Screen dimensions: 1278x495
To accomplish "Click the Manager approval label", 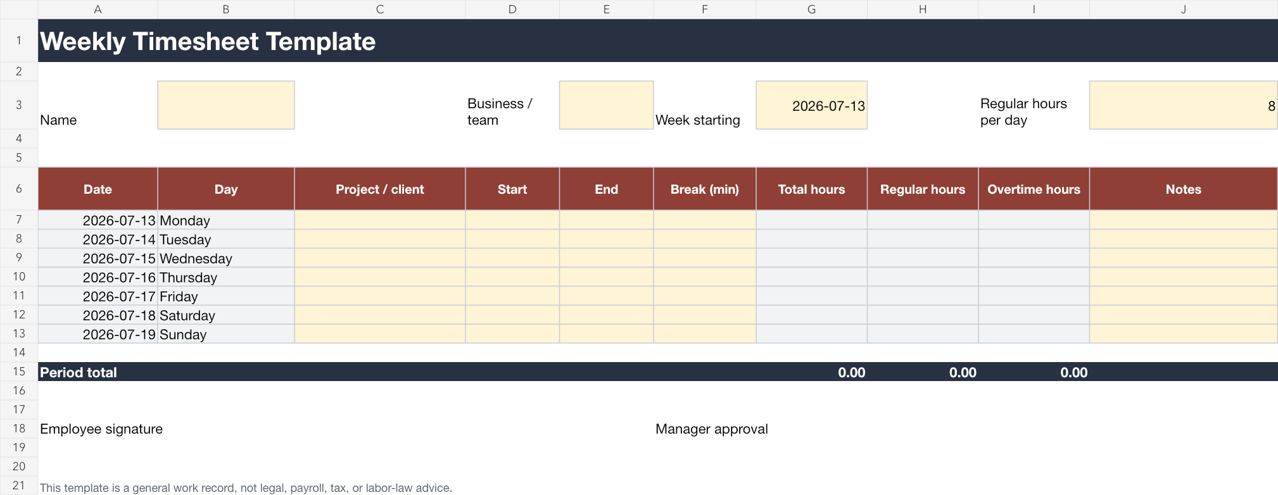I will coord(711,429).
